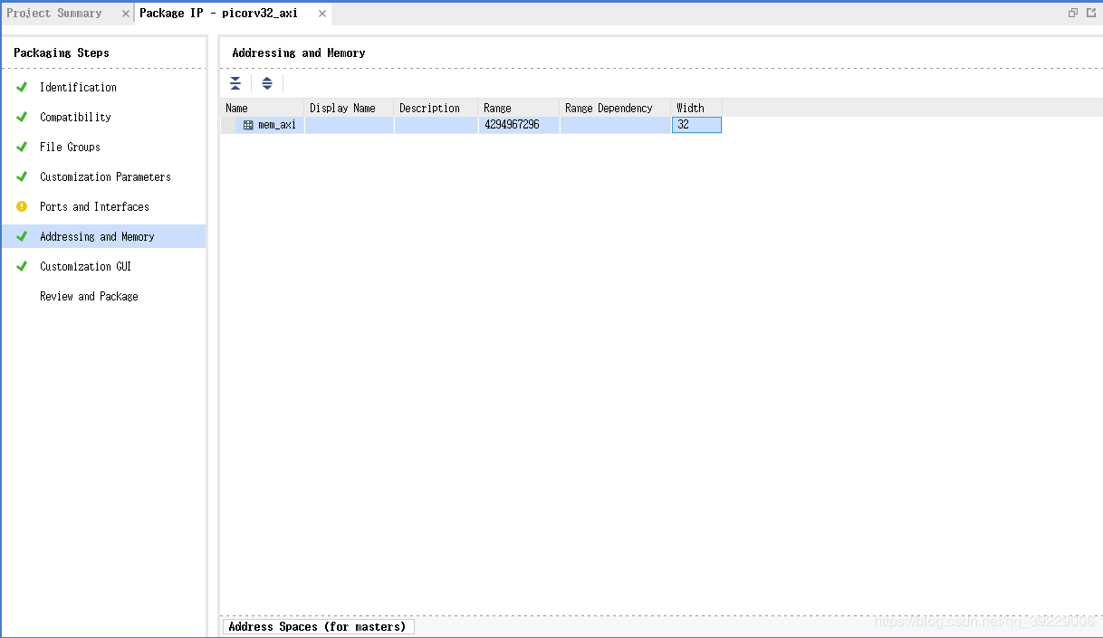
Task: Click the Collapse All toolbar icon
Action: tap(235, 83)
